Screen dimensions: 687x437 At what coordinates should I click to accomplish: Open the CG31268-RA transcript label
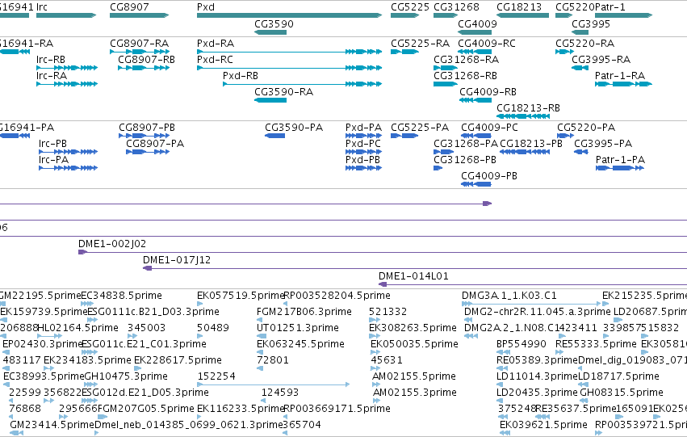(x=466, y=60)
